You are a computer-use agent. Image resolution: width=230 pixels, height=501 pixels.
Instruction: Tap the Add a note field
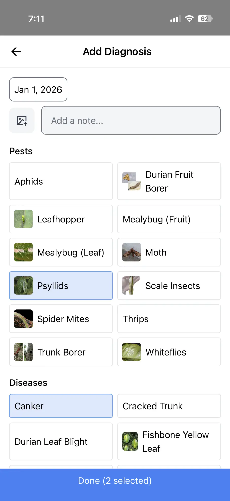(x=131, y=120)
